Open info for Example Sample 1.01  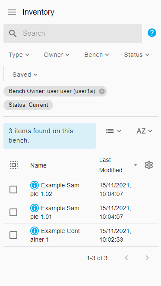pos(35,208)
